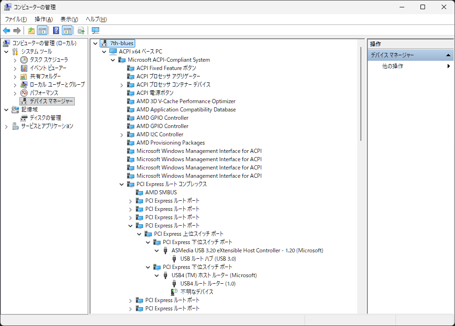
Task: Select AMD 3D V-Cache Performance Optimizer
Action: click(186, 101)
